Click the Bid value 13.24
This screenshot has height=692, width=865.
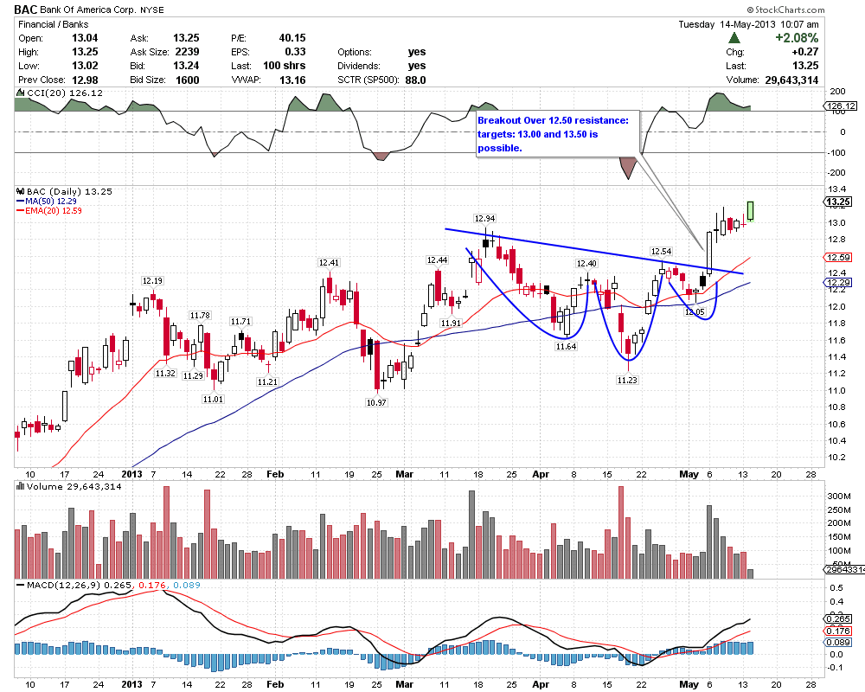[187, 66]
